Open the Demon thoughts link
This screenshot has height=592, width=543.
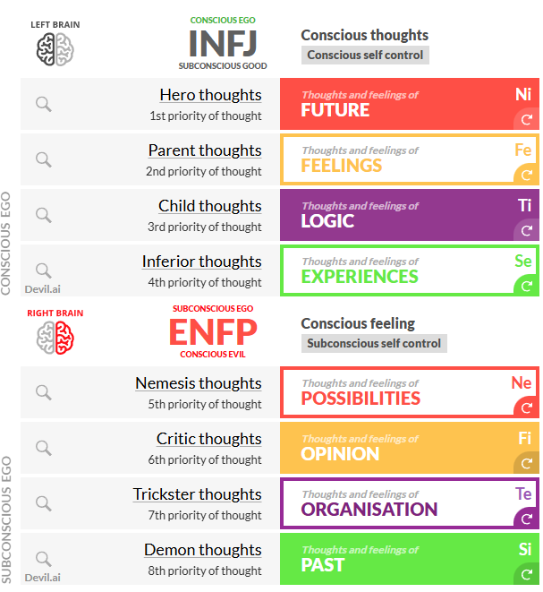click(203, 550)
